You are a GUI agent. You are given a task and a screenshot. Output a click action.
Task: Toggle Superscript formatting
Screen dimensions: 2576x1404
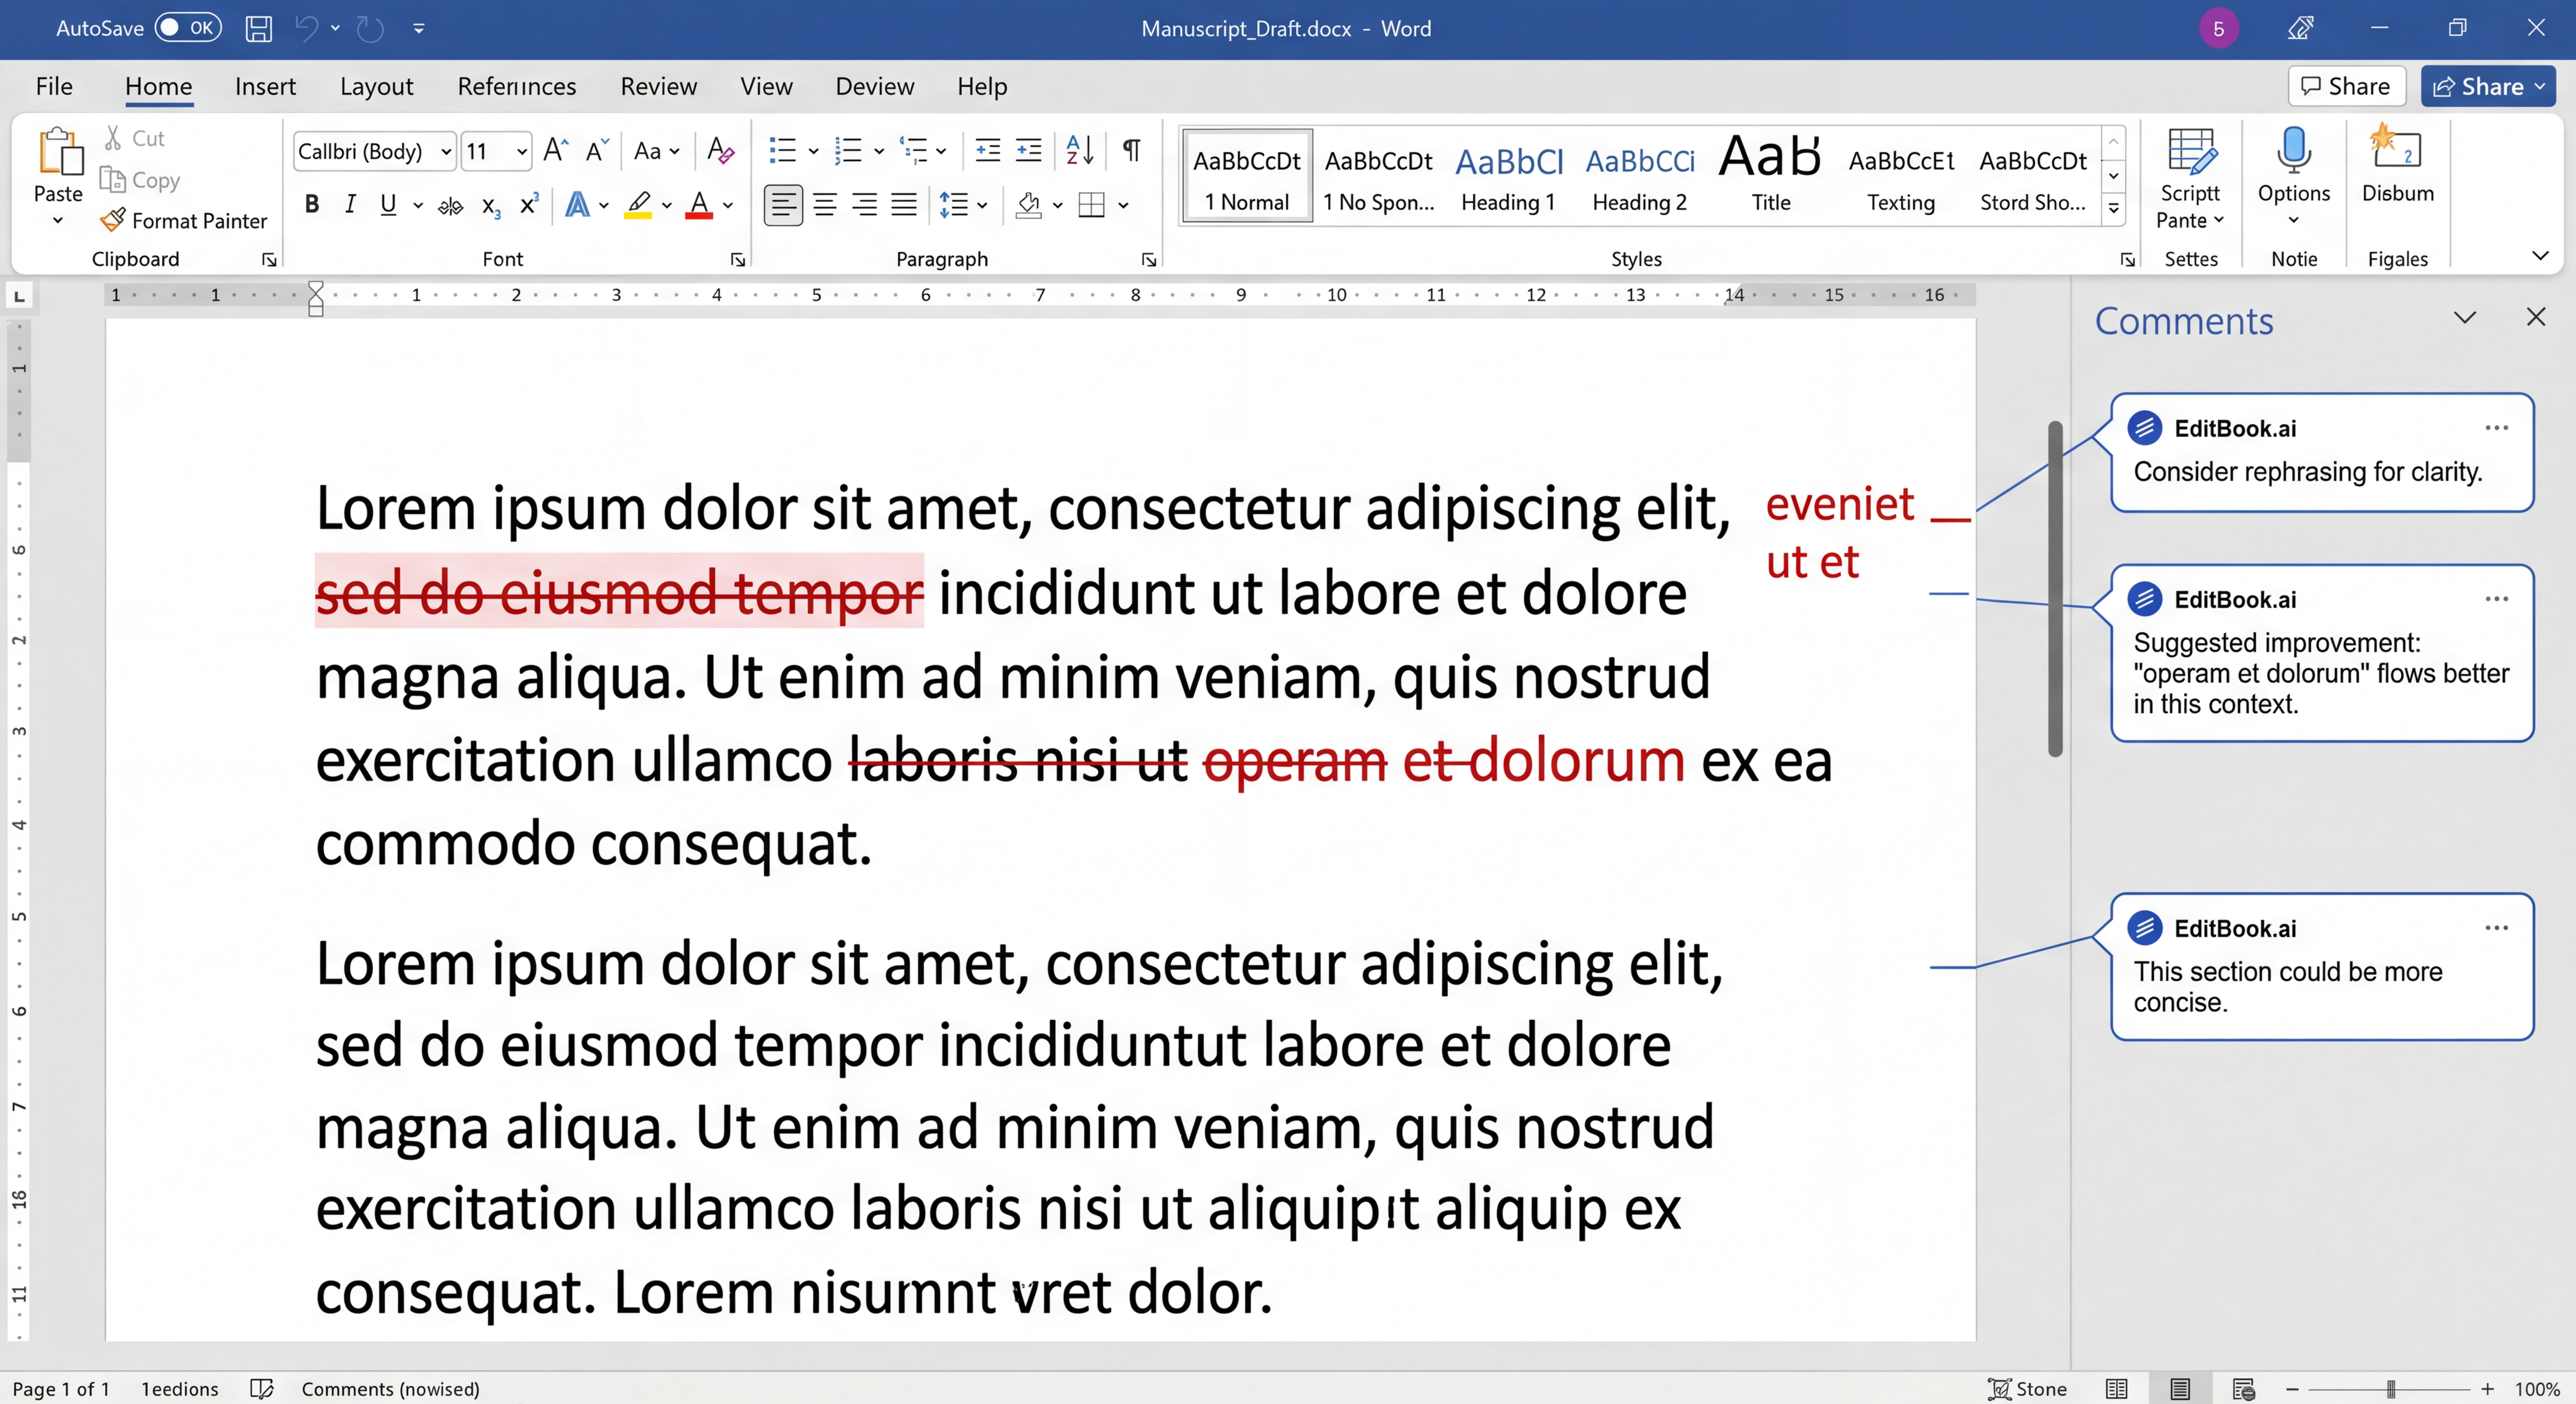(x=529, y=204)
